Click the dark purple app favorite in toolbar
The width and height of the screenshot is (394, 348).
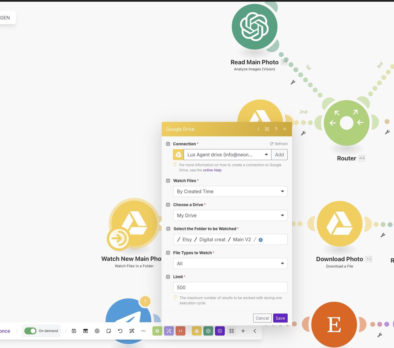coord(220,331)
